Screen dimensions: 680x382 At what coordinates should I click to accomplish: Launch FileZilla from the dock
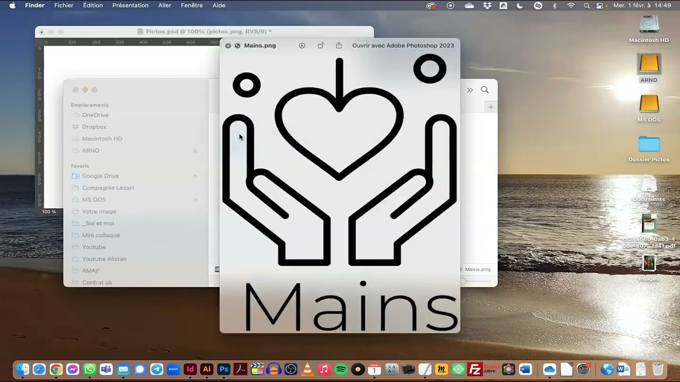[475, 369]
